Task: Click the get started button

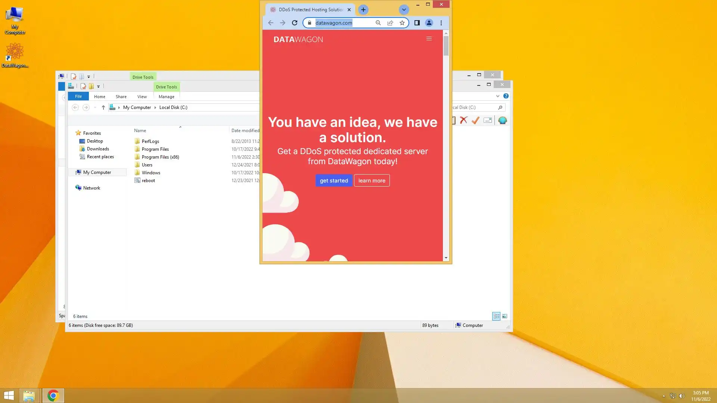Action: pos(333,181)
